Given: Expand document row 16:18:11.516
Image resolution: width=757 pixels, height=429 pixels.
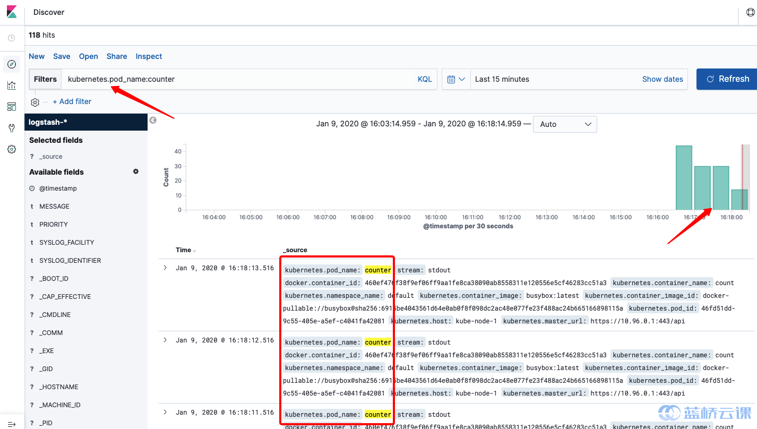Looking at the screenshot, I should [165, 412].
